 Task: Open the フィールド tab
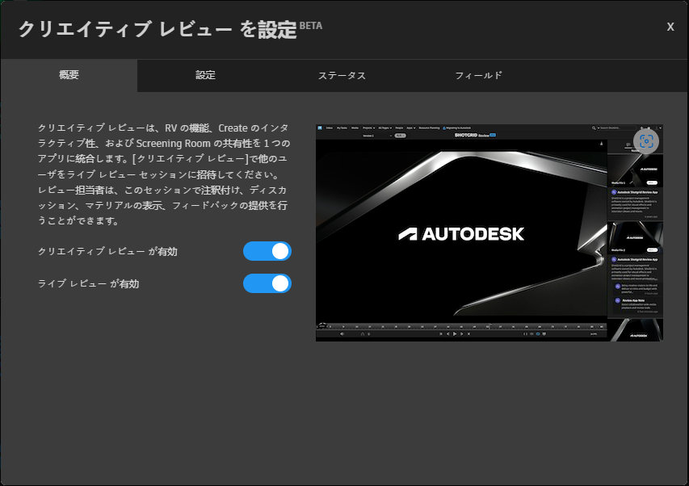480,74
